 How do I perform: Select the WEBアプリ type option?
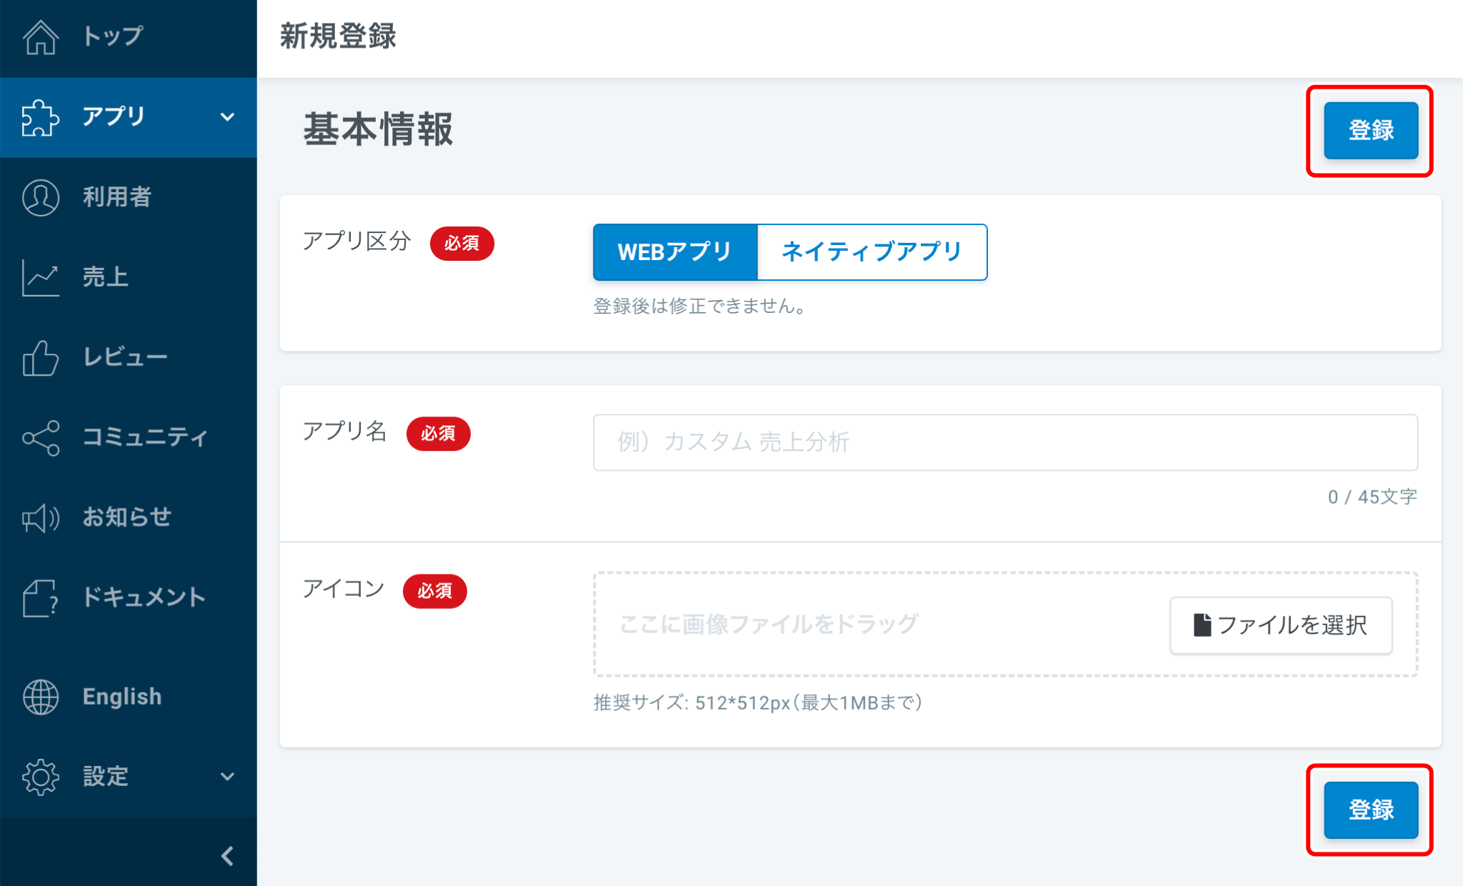tap(675, 252)
